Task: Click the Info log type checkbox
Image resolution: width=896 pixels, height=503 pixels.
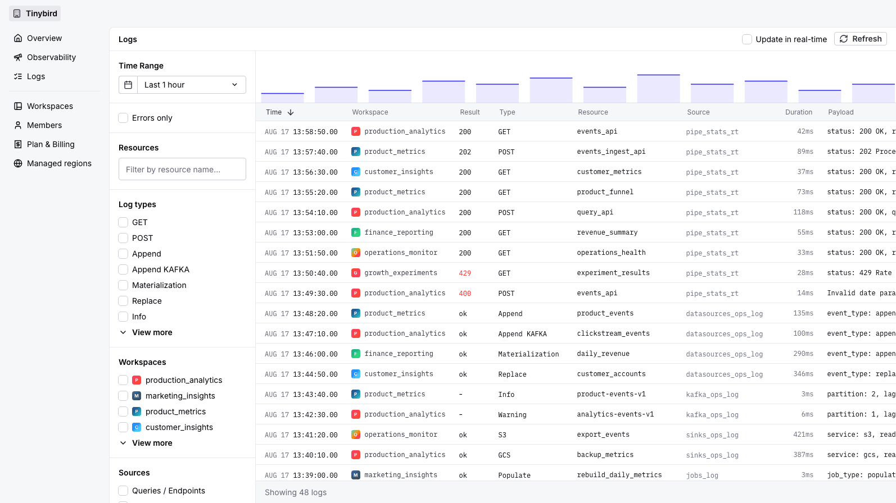Action: click(x=123, y=317)
